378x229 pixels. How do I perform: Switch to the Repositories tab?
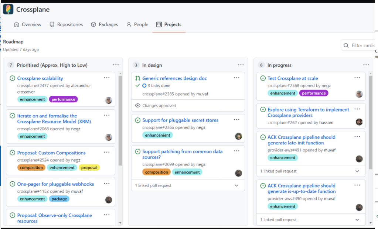click(66, 25)
